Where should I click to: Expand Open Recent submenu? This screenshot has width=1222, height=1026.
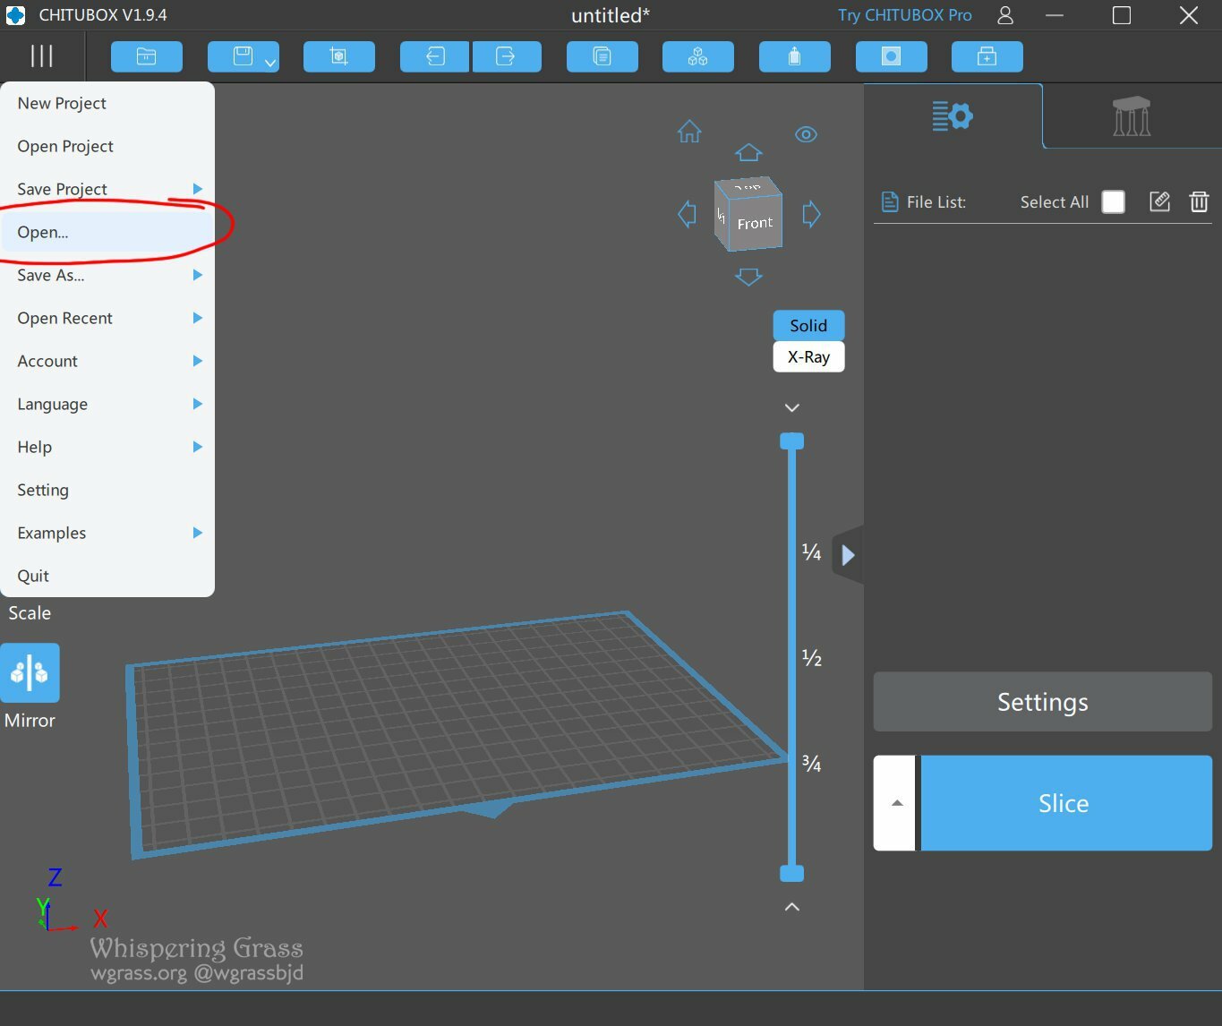point(107,318)
